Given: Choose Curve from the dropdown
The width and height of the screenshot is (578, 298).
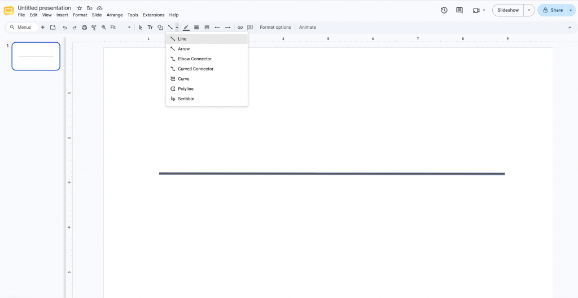Looking at the screenshot, I should (207, 79).
